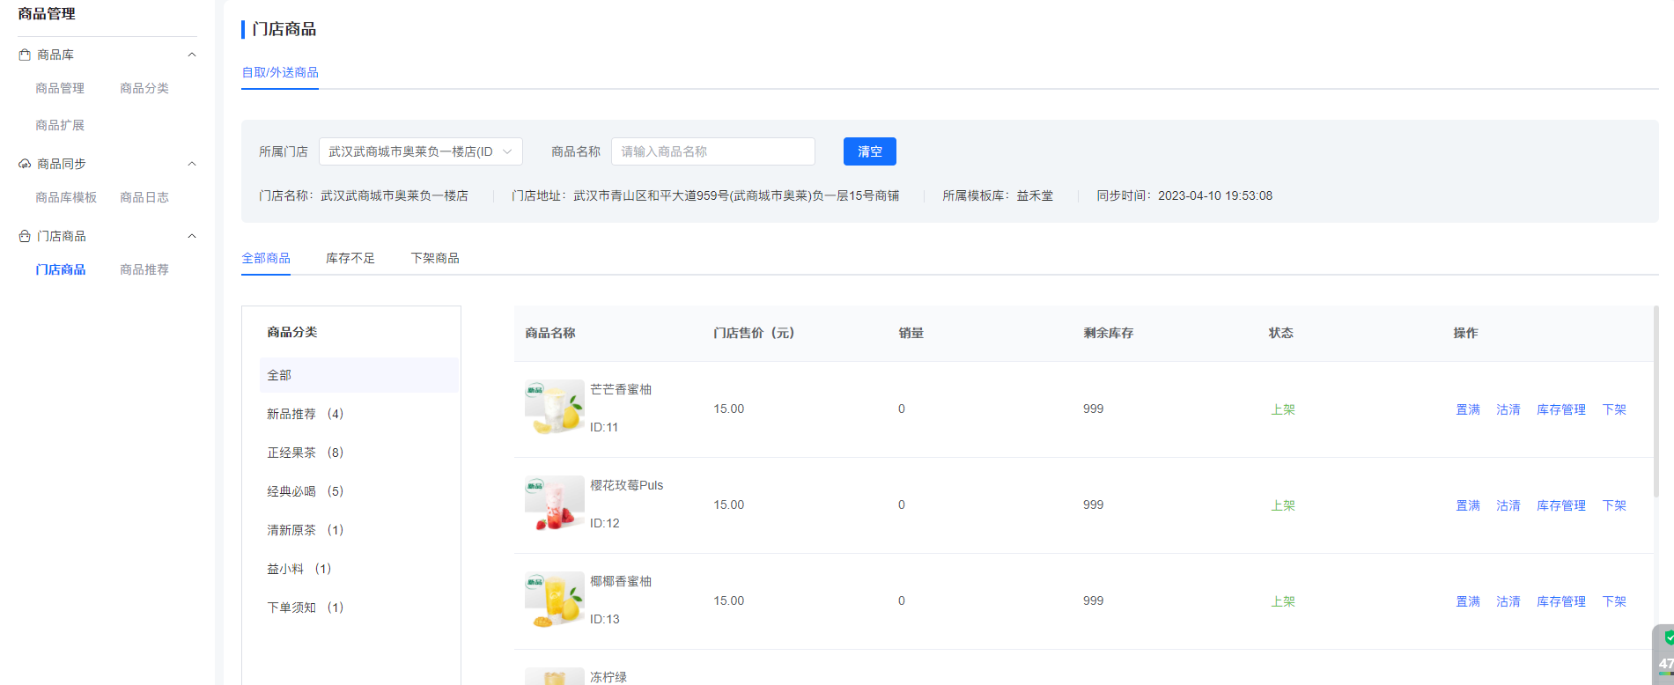Click the 门店商品 store icon in sidebar
Viewport: 1674px width, 685px height.
pyautogui.click(x=25, y=236)
